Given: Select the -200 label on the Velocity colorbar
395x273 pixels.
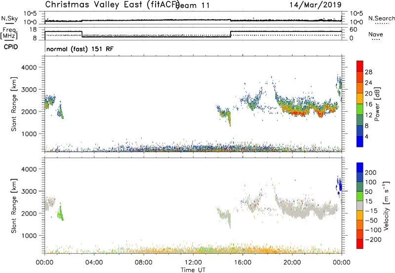Looking at the screenshot, I should pyautogui.click(x=373, y=239).
